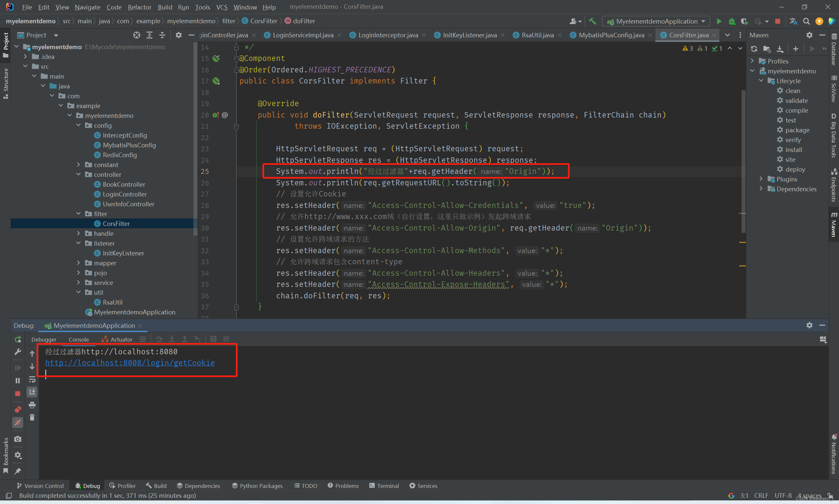Image resolution: width=839 pixels, height=504 pixels.
Task: Click the Reload Maven projects icon
Action: [x=754, y=48]
